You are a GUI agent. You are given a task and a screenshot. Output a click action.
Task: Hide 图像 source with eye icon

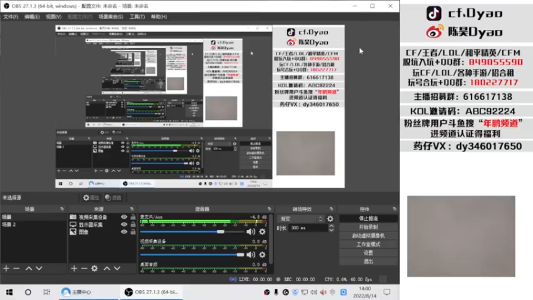click(124, 232)
